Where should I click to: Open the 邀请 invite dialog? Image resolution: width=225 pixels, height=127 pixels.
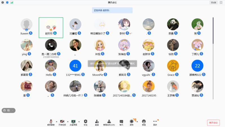(97, 122)
